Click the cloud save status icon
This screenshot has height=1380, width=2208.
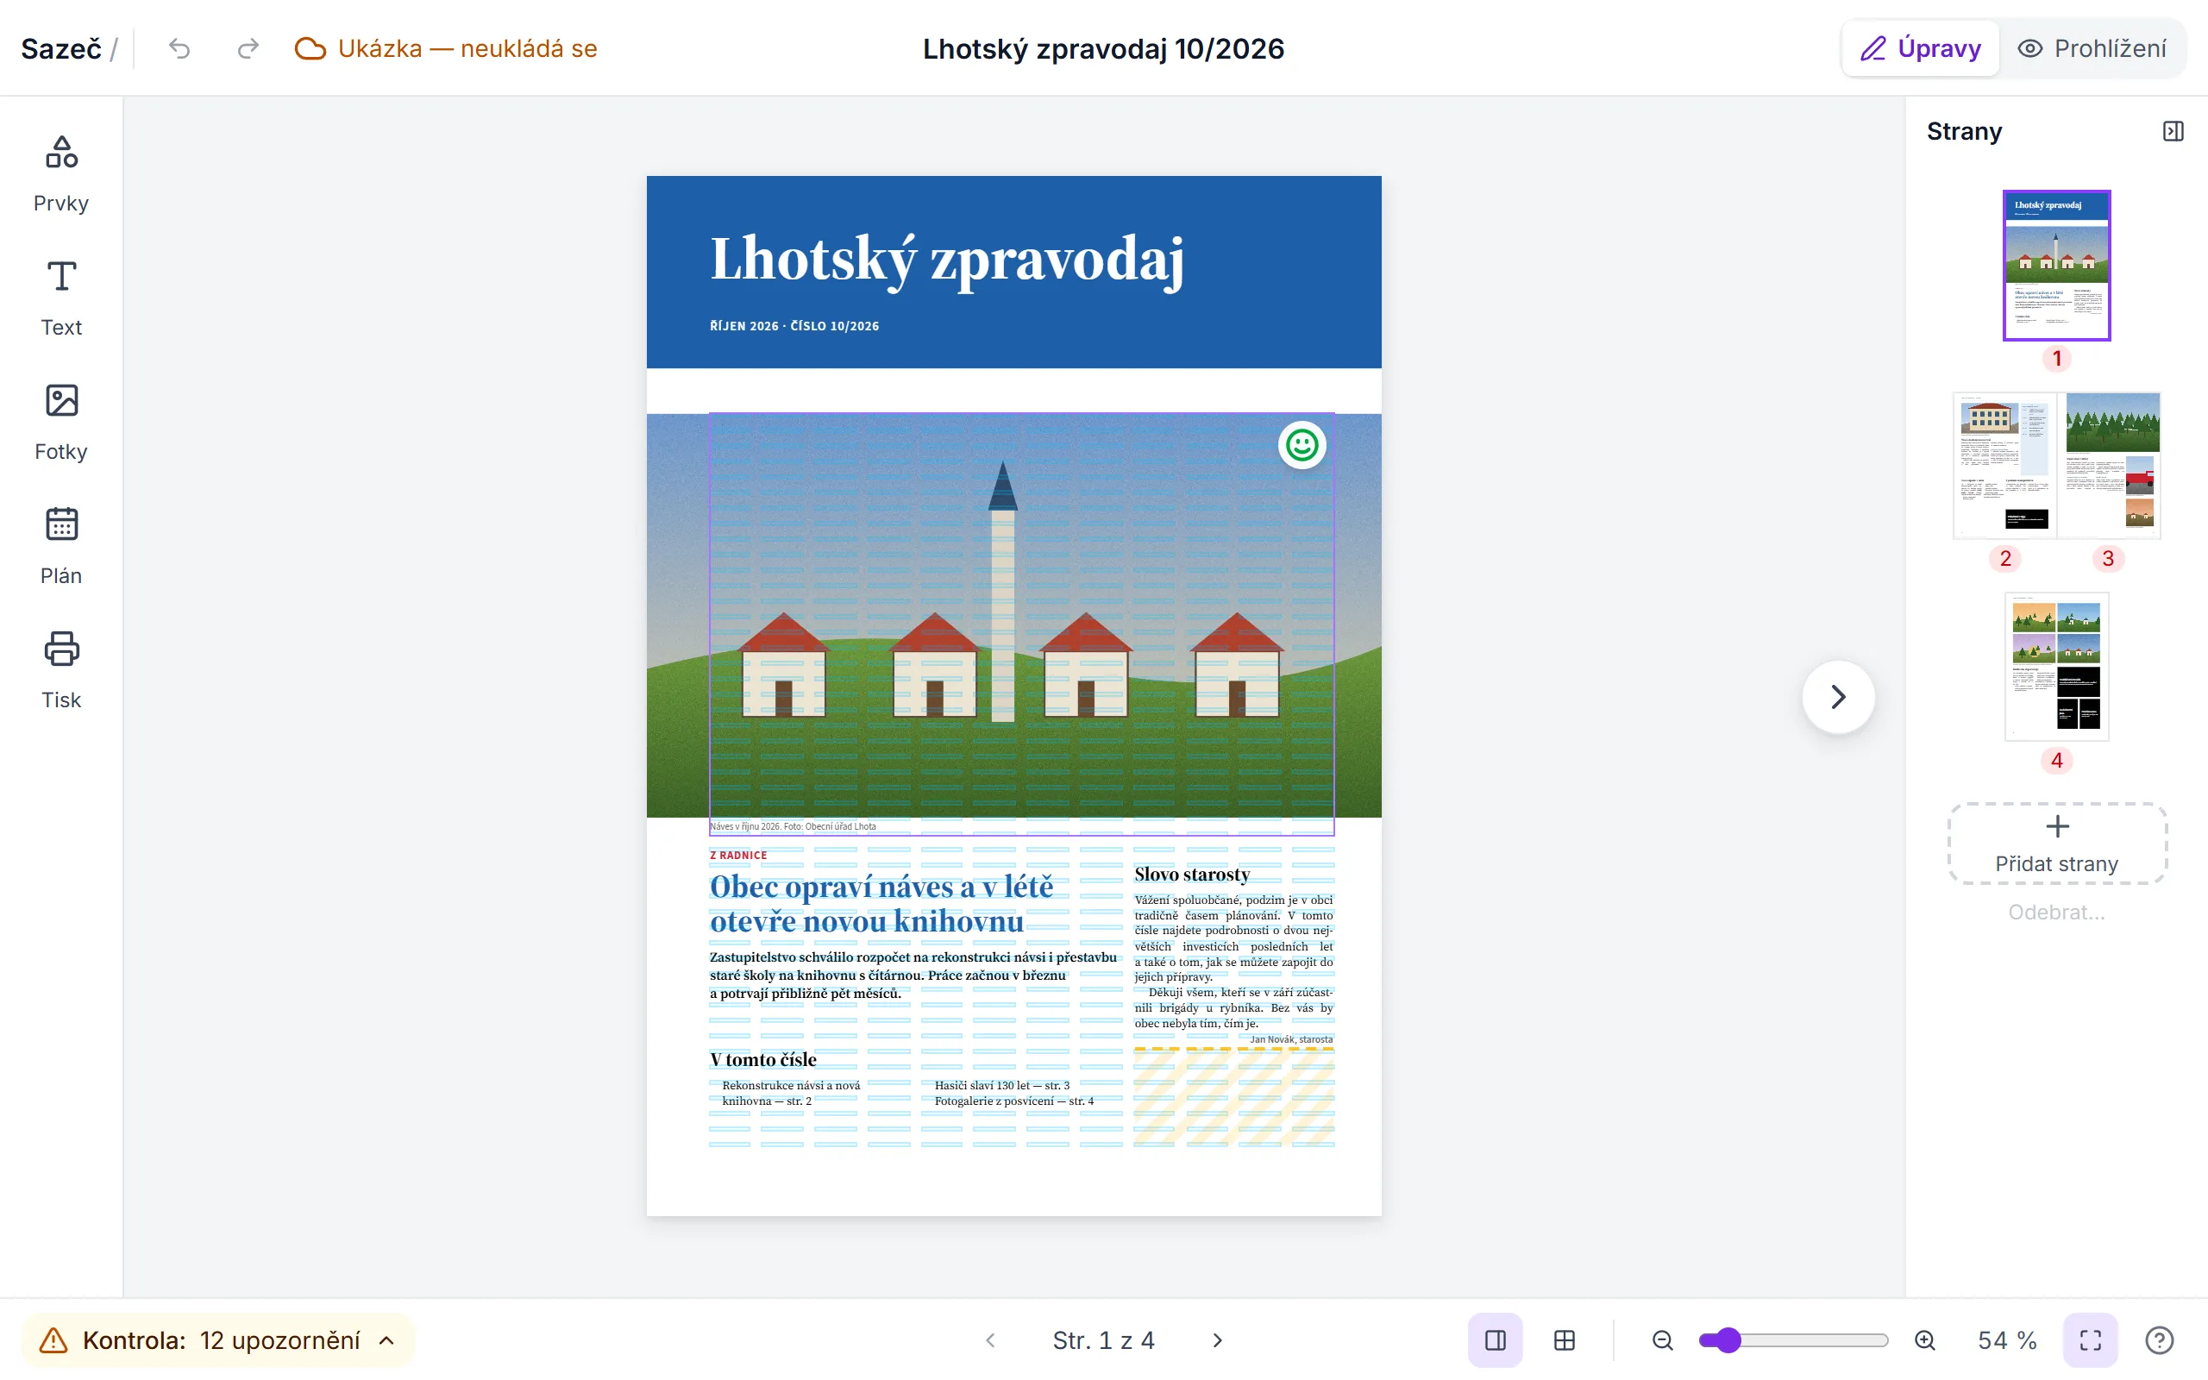(x=310, y=48)
